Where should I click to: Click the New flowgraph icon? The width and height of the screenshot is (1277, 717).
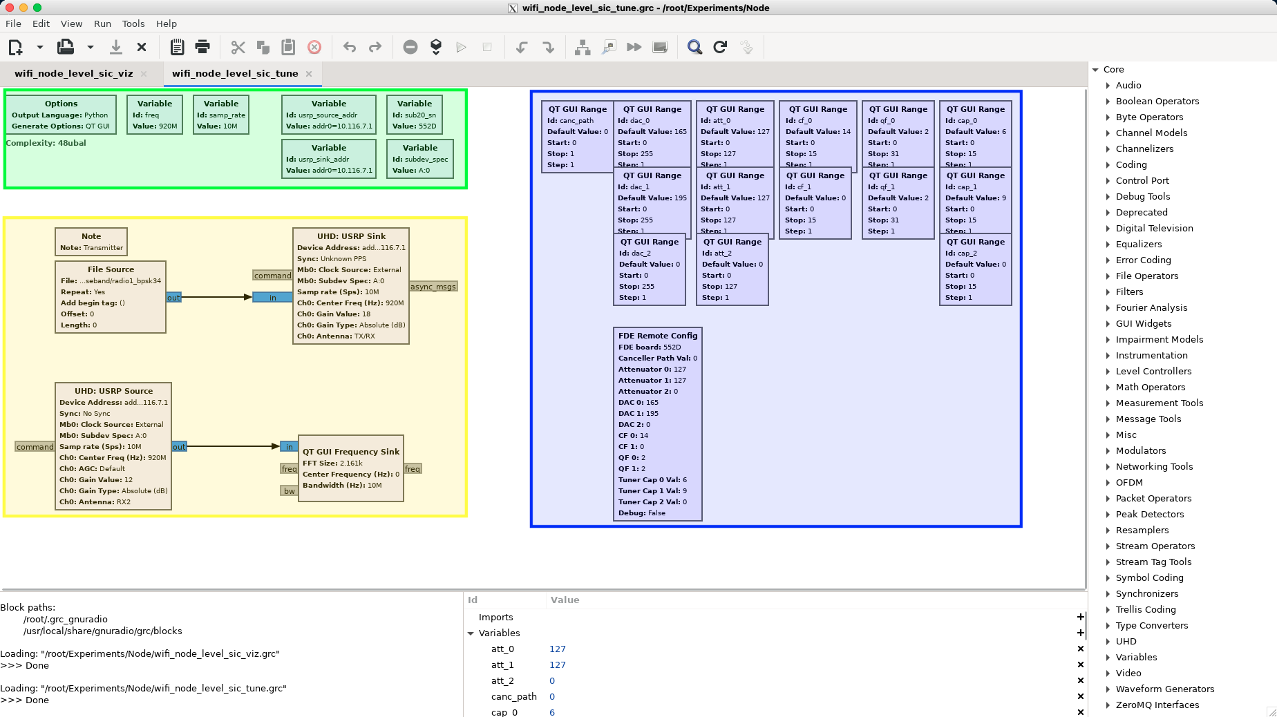tap(15, 47)
